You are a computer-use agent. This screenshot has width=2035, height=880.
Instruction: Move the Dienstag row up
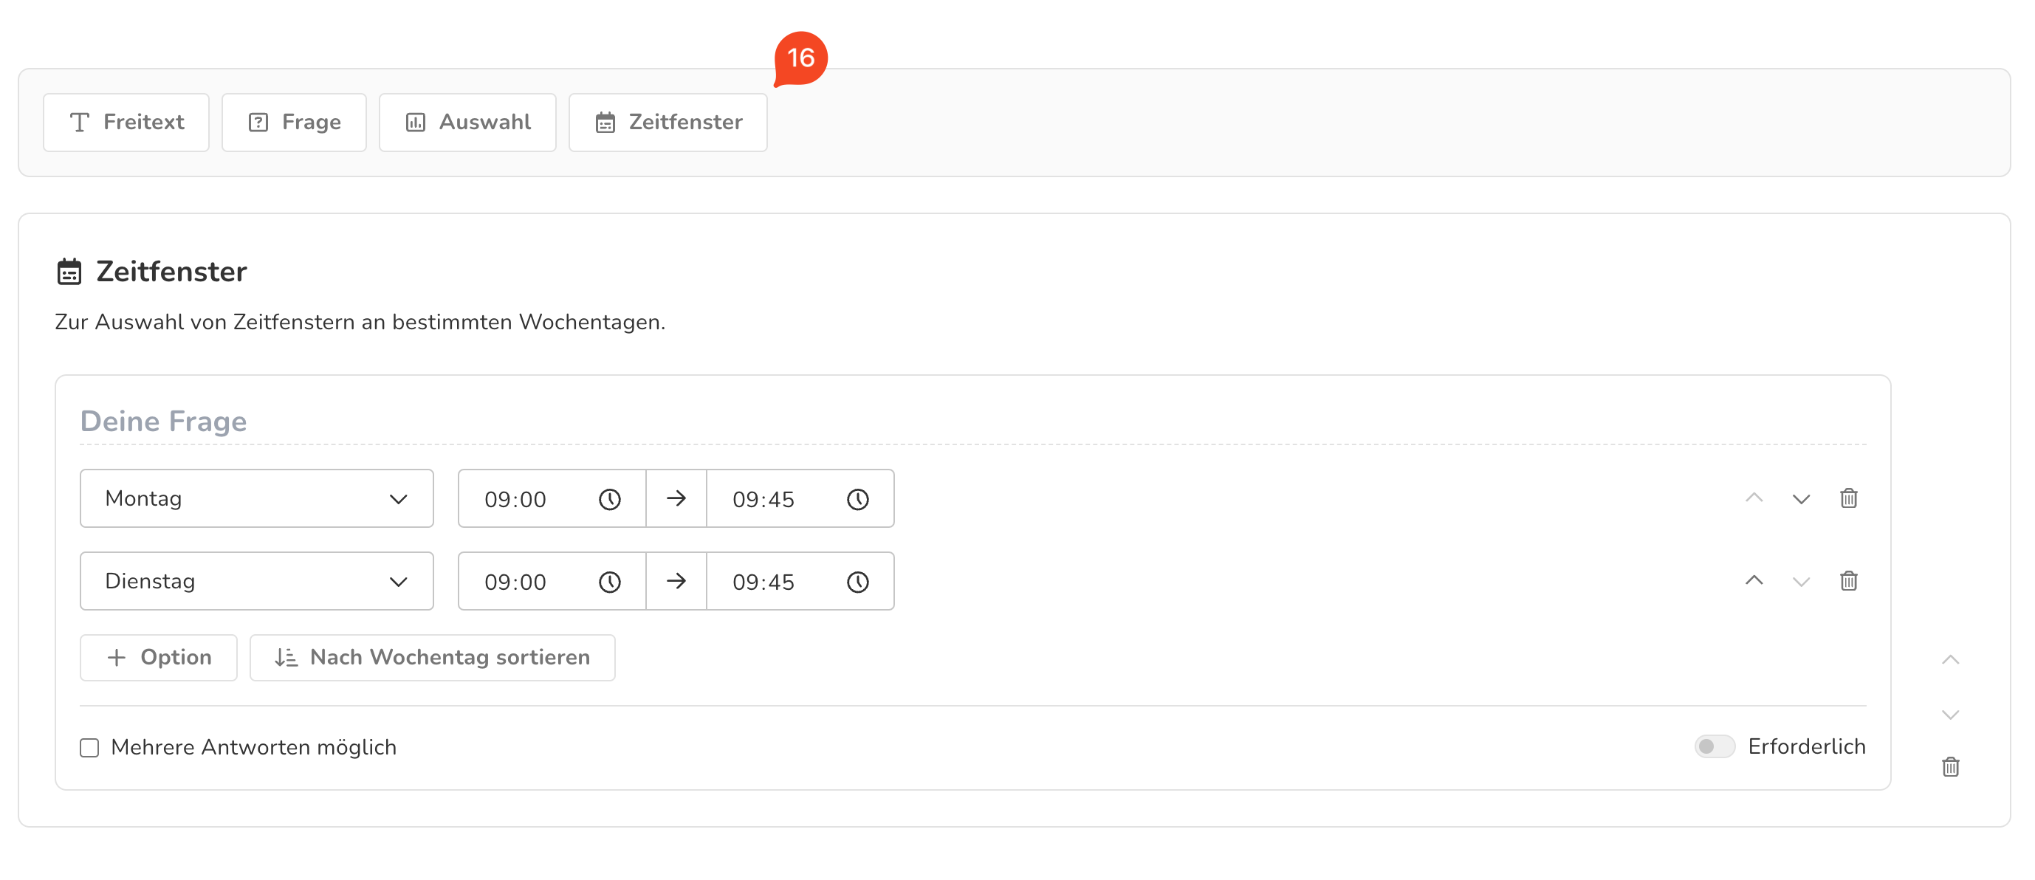pos(1753,582)
